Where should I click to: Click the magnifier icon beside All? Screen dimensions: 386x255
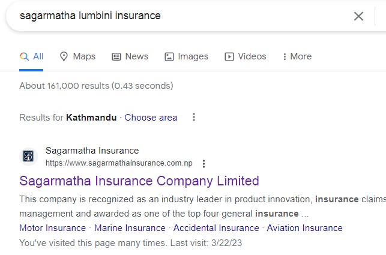point(25,56)
